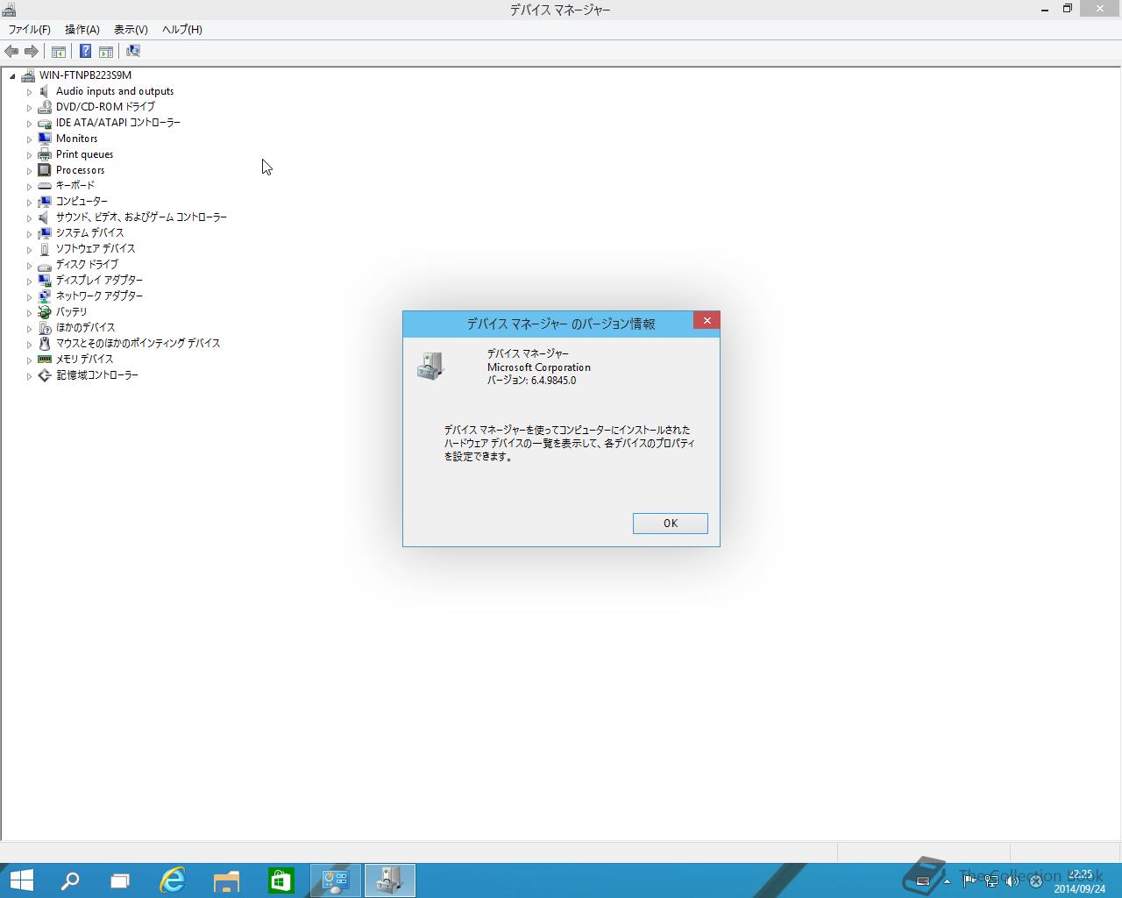This screenshot has width=1122, height=898.
Task: Click the network tray icon
Action: pyautogui.click(x=991, y=881)
